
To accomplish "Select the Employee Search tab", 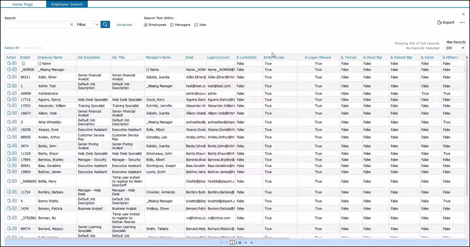I will point(66,4).
